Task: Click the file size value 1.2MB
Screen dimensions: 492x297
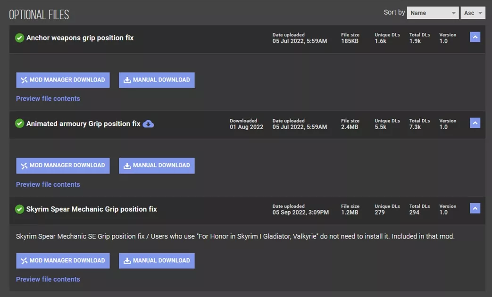Action: pyautogui.click(x=350, y=212)
